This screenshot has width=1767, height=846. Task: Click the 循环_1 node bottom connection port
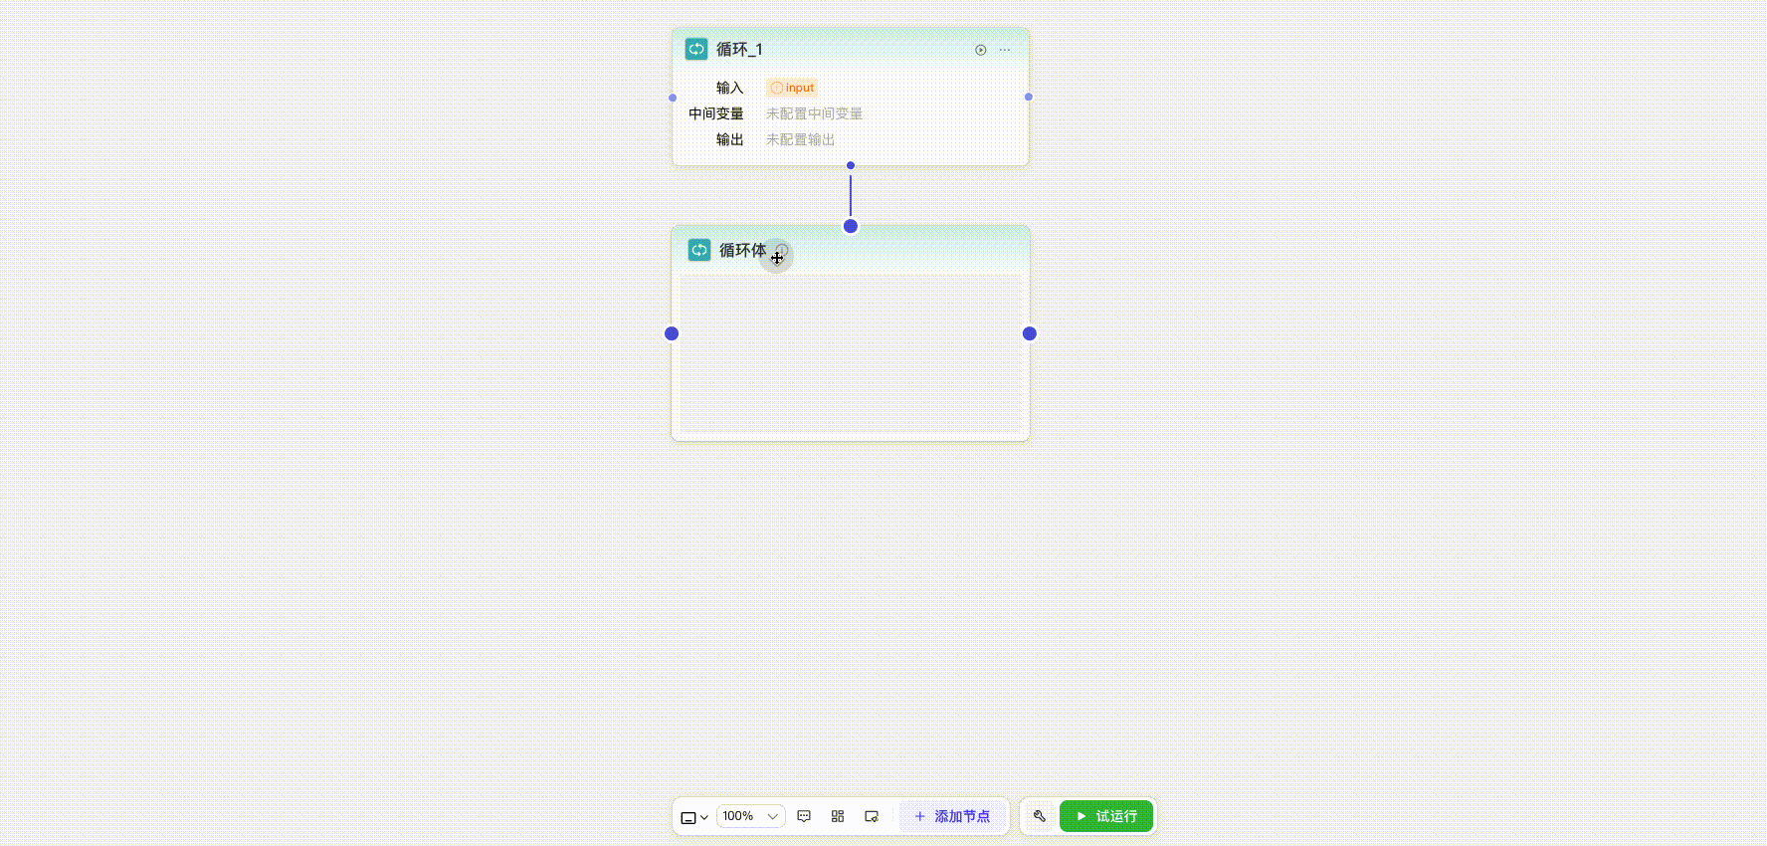tap(851, 165)
